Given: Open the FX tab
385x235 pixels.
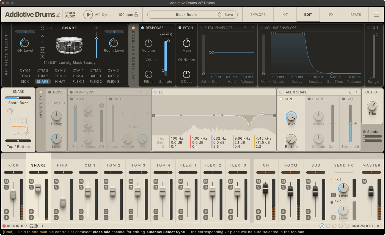Looking at the screenshot, I should pos(331,15).
